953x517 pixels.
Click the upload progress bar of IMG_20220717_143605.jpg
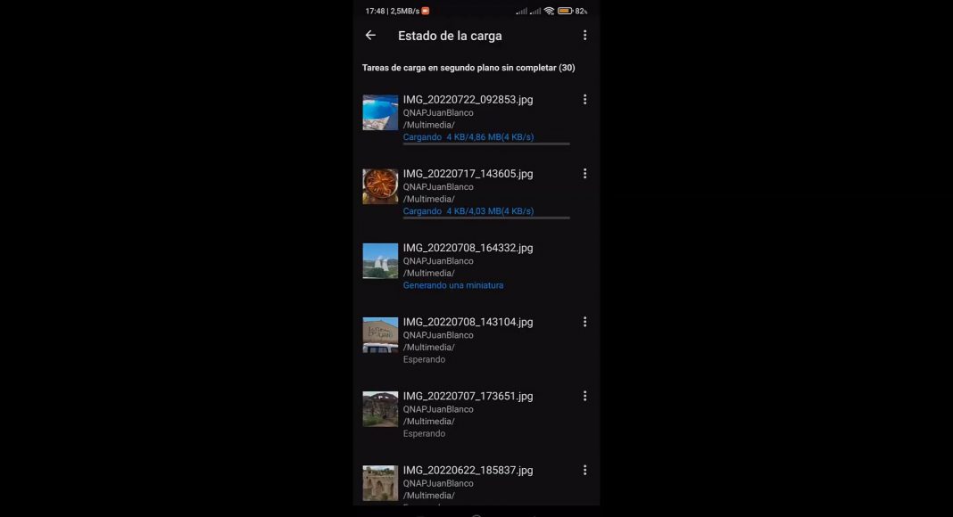click(486, 217)
